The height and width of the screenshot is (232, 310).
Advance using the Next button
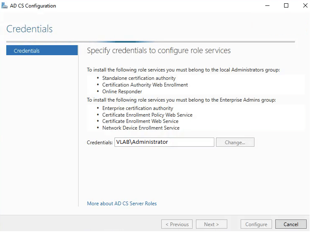point(211,224)
